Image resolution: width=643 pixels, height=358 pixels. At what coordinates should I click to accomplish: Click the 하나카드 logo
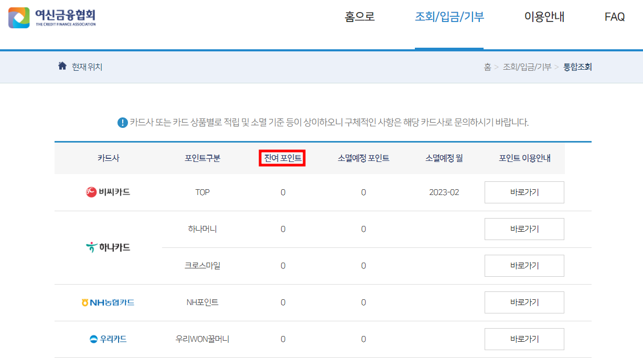coord(108,247)
